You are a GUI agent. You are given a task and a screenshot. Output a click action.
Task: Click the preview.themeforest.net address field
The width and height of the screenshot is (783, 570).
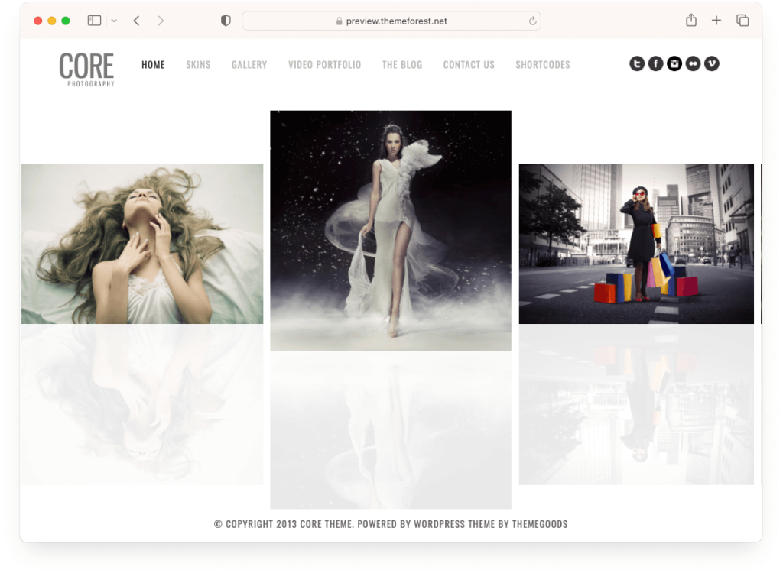[x=391, y=21]
